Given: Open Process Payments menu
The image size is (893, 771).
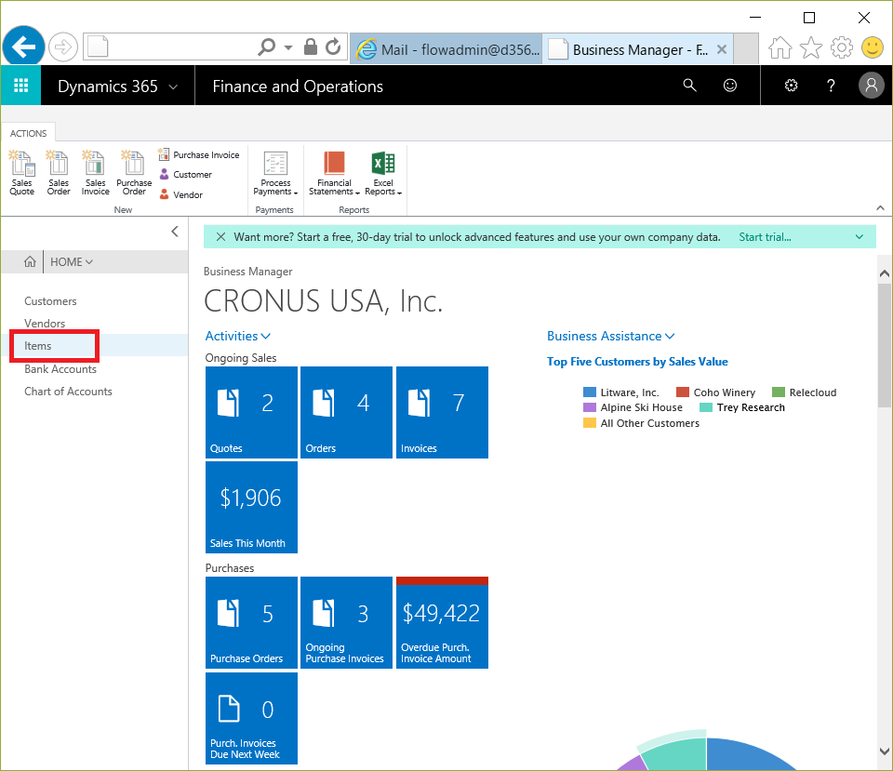Looking at the screenshot, I should coord(275,173).
